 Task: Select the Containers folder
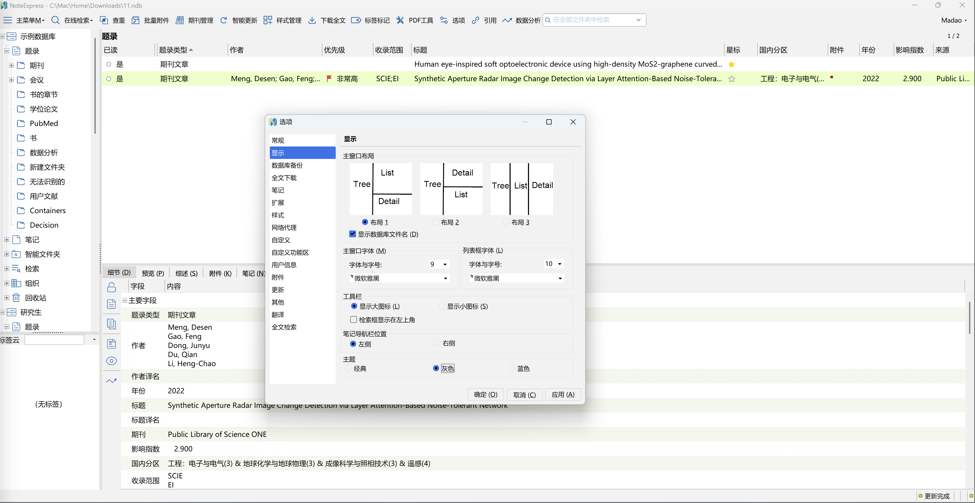point(48,211)
